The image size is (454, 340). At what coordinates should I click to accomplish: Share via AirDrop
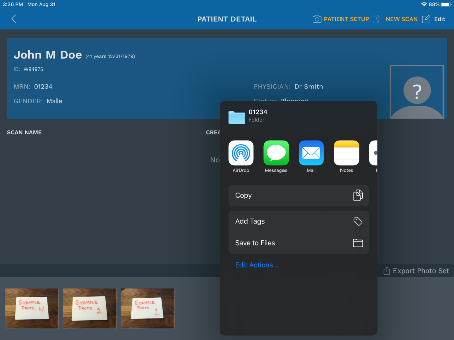(241, 153)
